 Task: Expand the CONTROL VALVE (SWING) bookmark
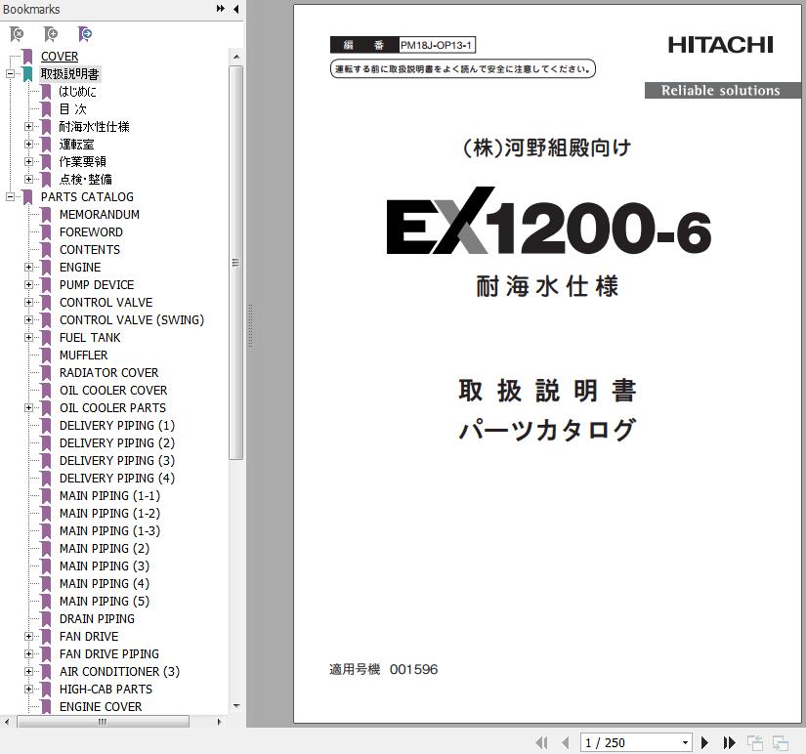point(28,319)
